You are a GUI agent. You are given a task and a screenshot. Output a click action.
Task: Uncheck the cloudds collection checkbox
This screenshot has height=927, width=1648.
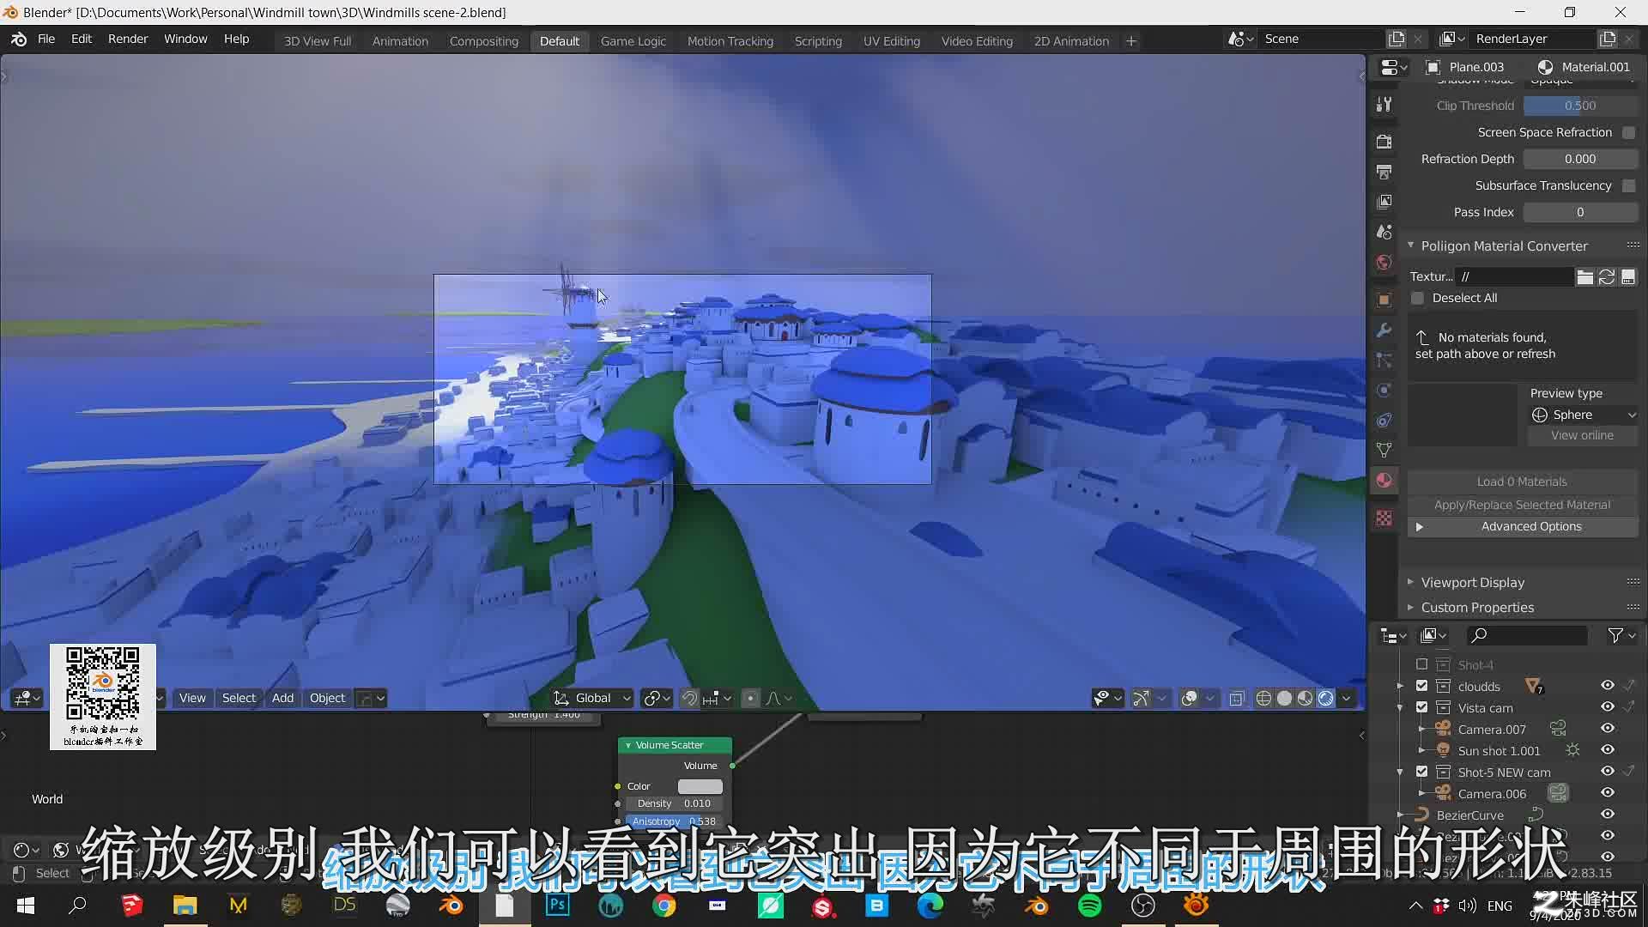coord(1421,686)
